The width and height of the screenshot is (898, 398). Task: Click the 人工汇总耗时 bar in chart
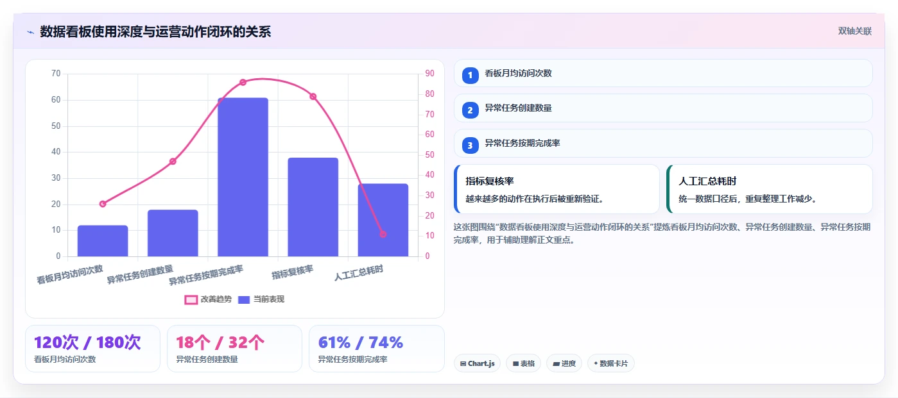383,220
